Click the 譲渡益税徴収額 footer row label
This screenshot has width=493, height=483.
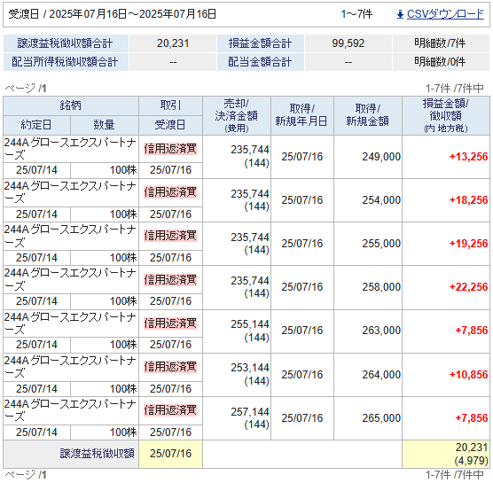pyautogui.click(x=98, y=454)
